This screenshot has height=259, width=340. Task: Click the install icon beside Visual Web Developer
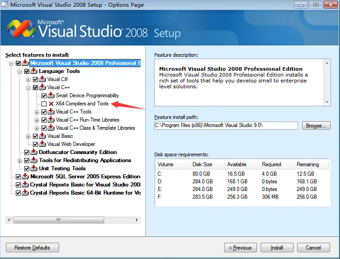pos(42,144)
